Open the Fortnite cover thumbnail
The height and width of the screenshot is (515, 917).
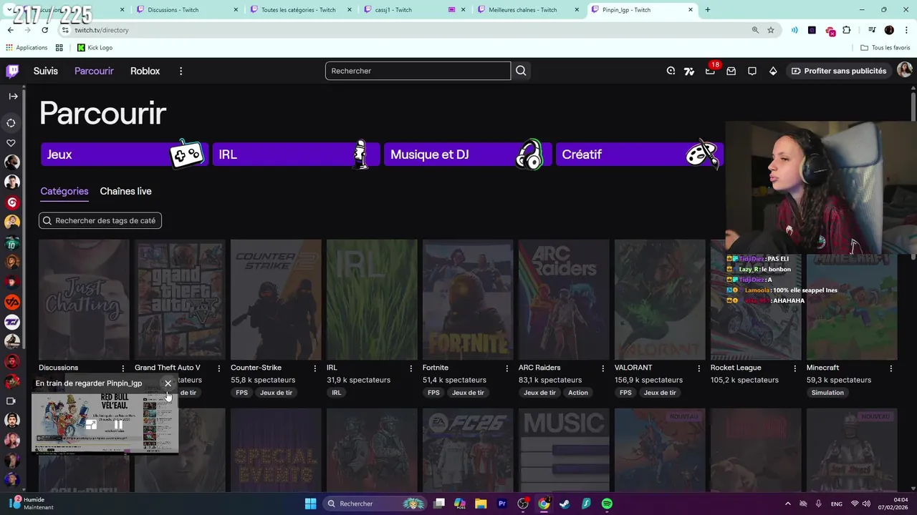pyautogui.click(x=468, y=300)
